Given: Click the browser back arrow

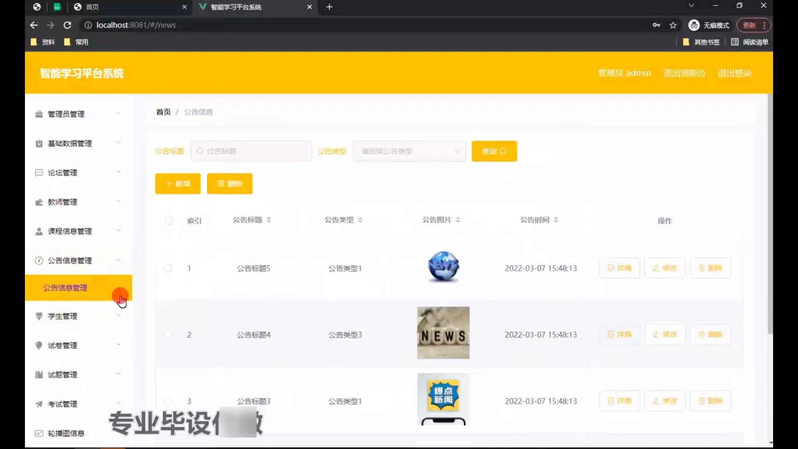Looking at the screenshot, I should 34,25.
